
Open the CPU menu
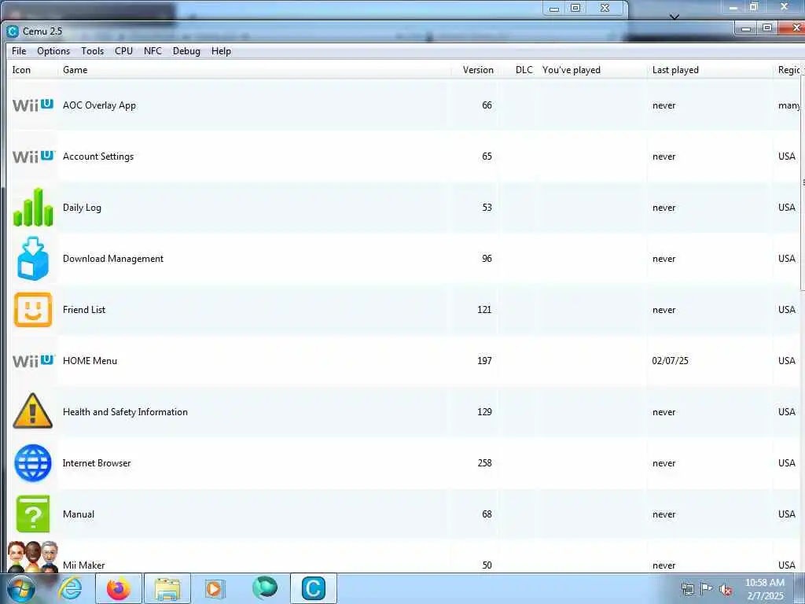tap(123, 51)
